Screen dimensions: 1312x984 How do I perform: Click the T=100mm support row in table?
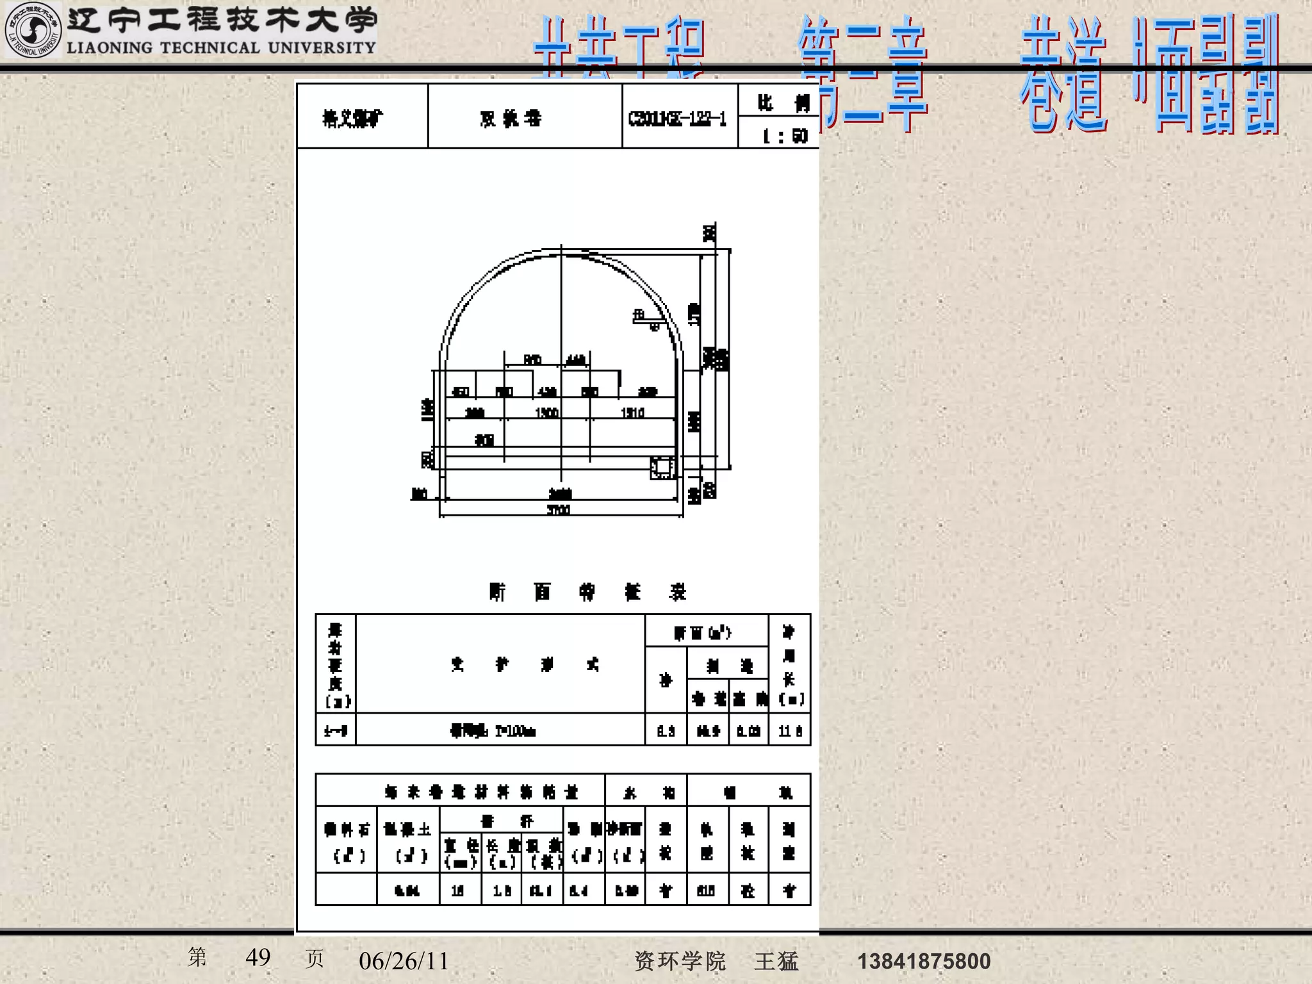tap(493, 730)
